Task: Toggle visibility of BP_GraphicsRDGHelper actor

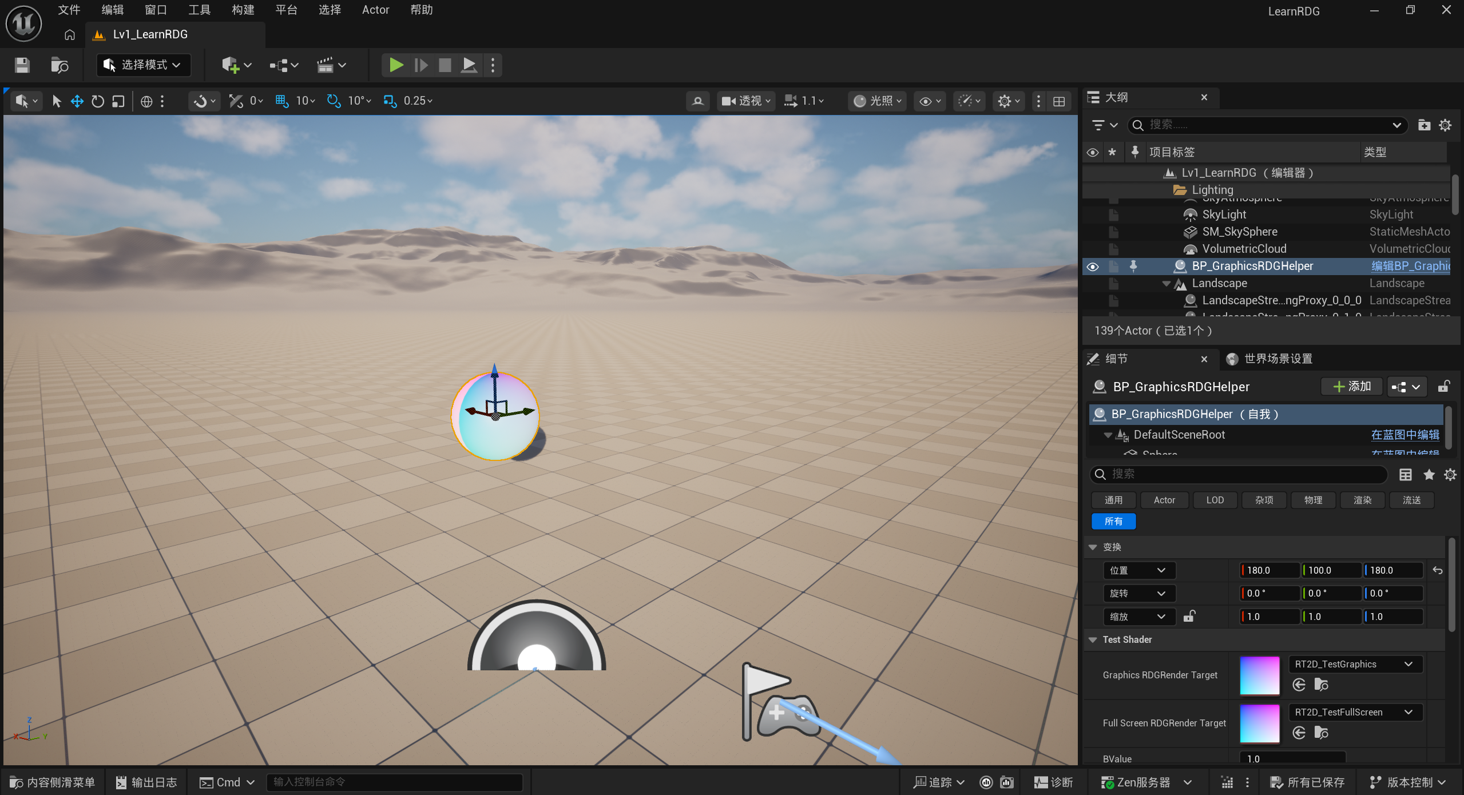Action: coord(1093,267)
